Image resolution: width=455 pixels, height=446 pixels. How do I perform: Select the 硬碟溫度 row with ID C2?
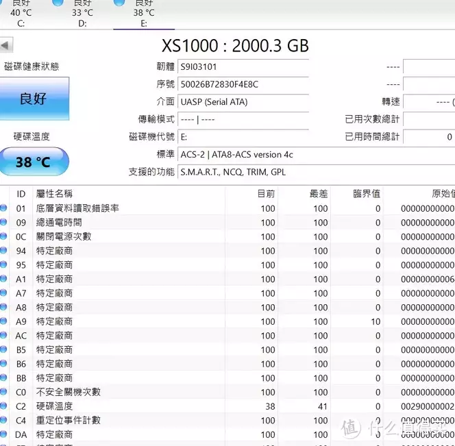227,406
